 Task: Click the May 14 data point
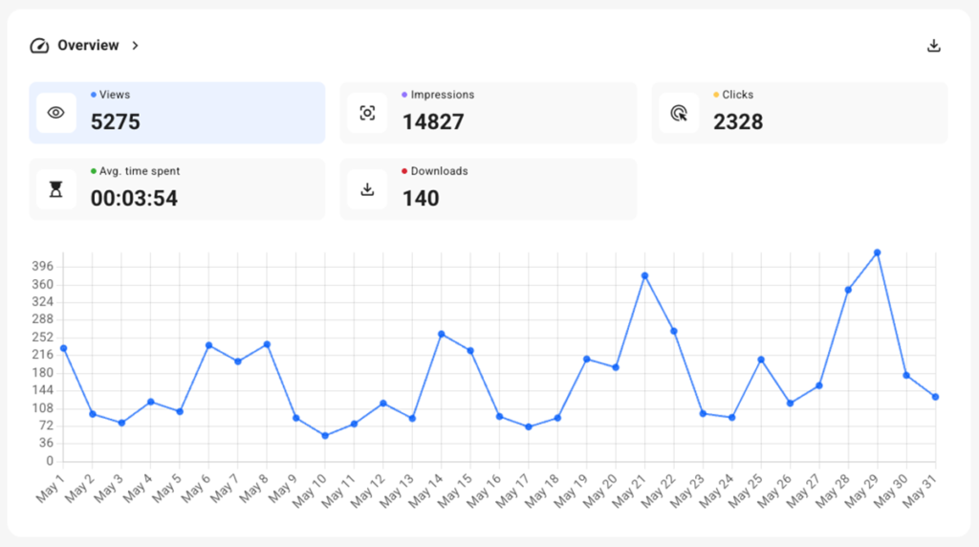pyautogui.click(x=442, y=334)
